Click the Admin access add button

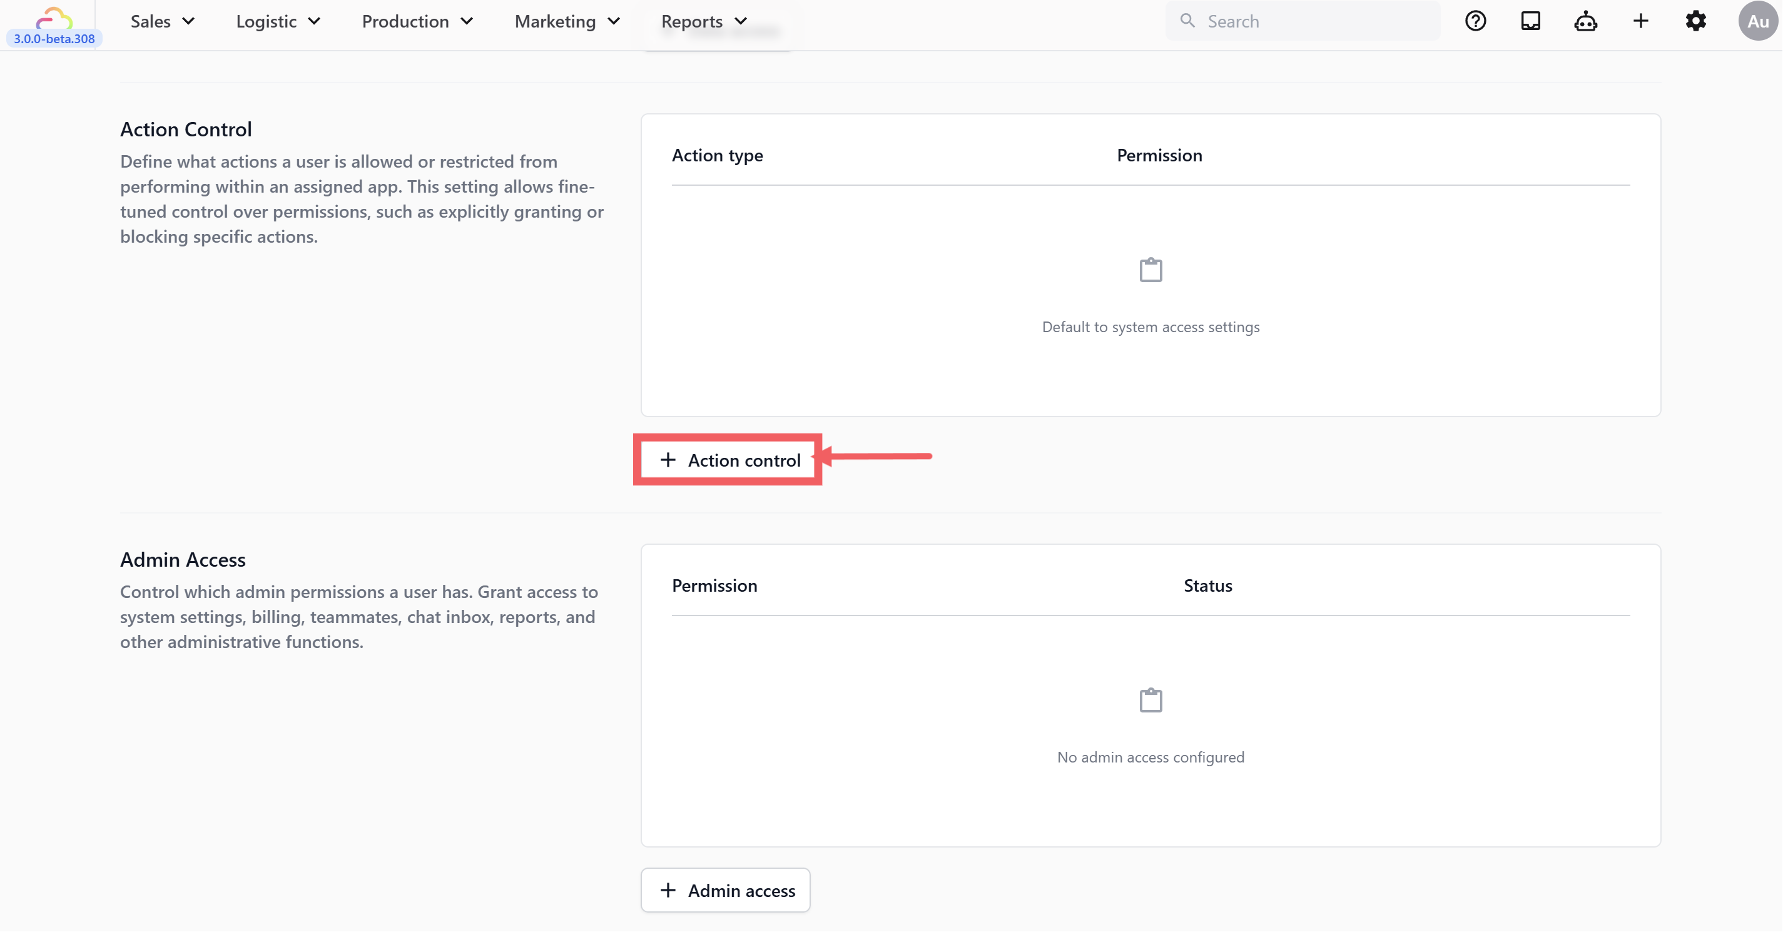pyautogui.click(x=725, y=891)
